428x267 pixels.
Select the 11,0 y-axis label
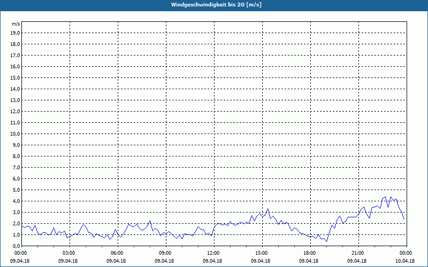pos(15,123)
